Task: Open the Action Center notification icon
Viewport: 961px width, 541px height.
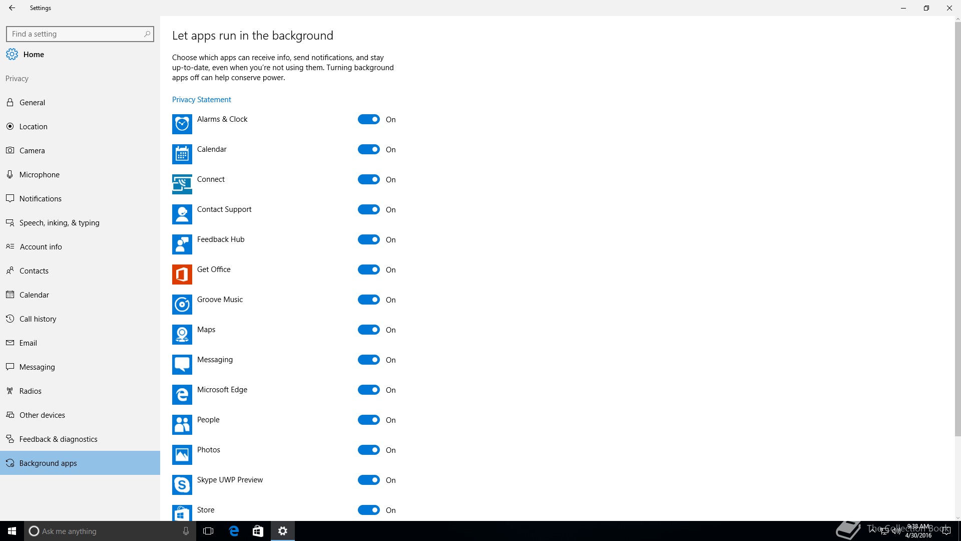Action: [946, 531]
